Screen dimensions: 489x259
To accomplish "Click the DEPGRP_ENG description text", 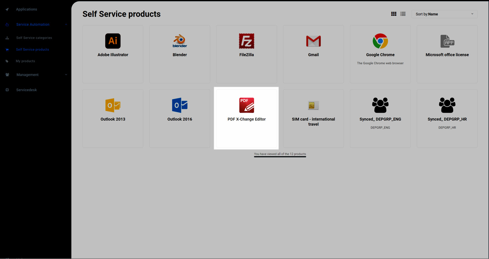I will pos(380,128).
